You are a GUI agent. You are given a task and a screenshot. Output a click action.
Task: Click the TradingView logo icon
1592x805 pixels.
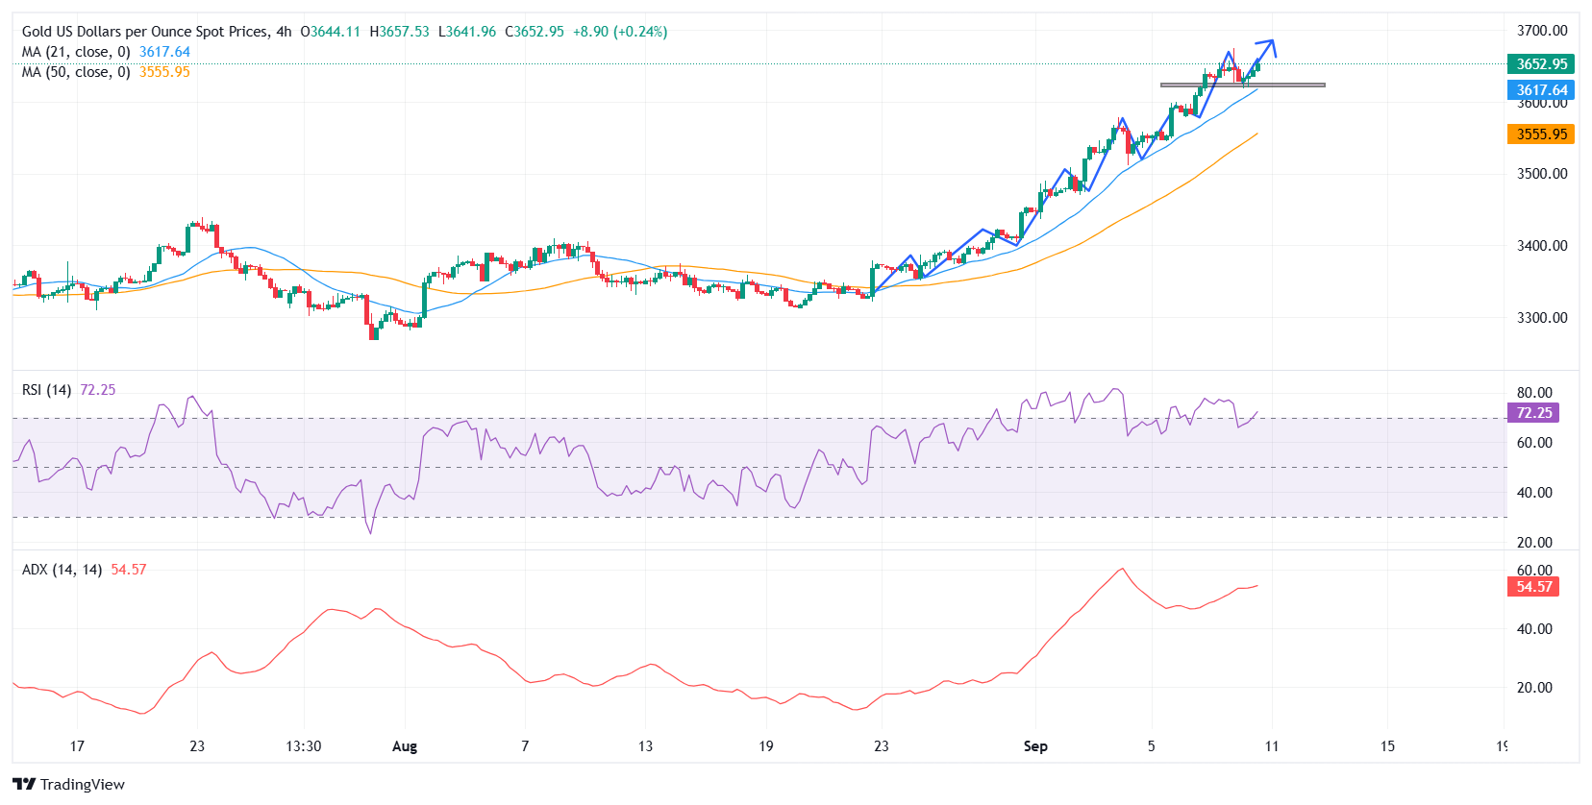tap(24, 784)
